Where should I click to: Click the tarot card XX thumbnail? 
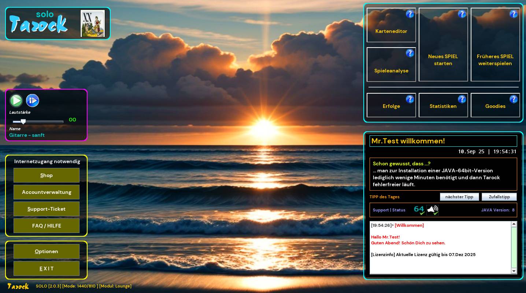coord(93,24)
